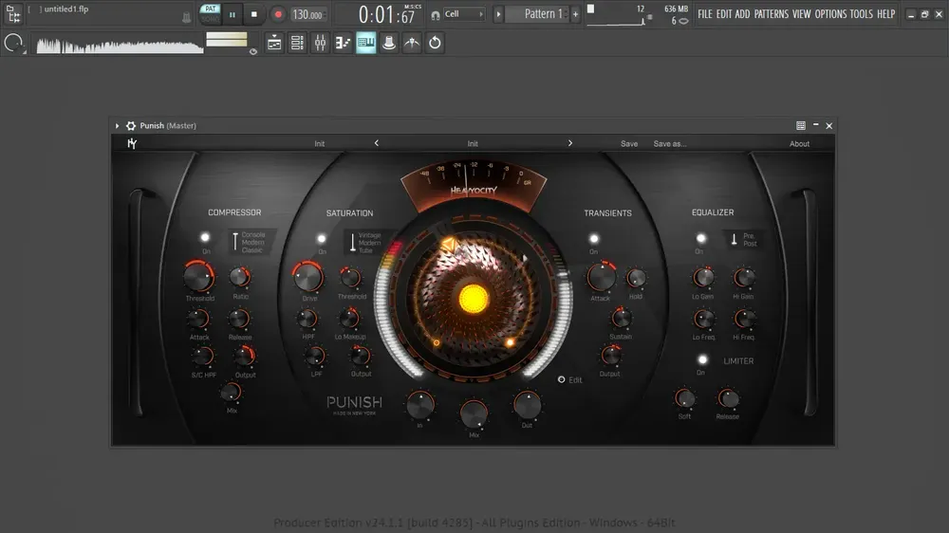Image resolution: width=949 pixels, height=533 pixels.
Task: Toggle the Saturation On switch
Action: (322, 238)
